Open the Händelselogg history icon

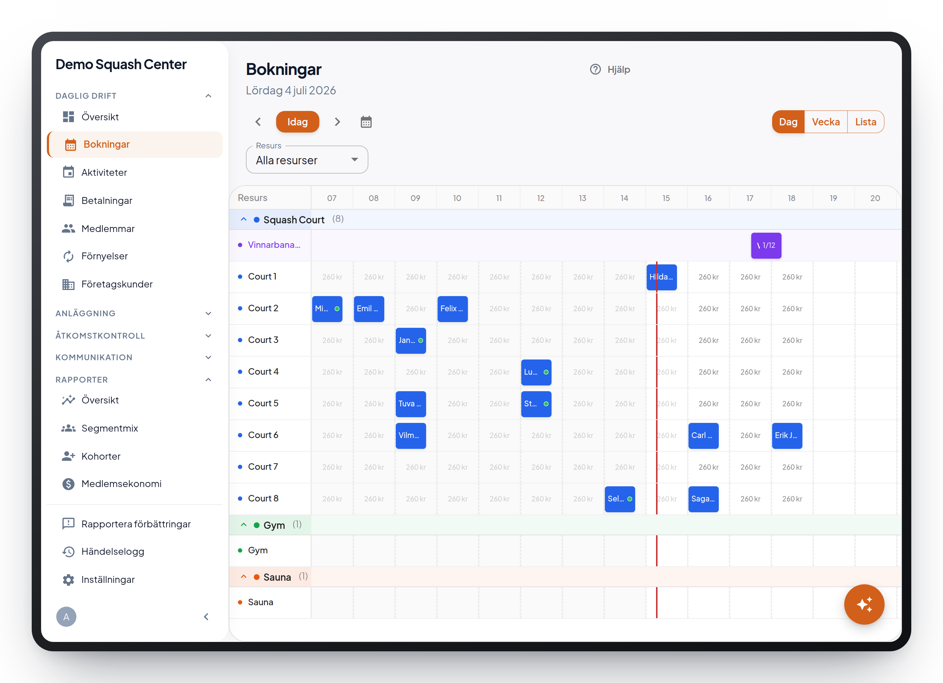[x=68, y=552]
